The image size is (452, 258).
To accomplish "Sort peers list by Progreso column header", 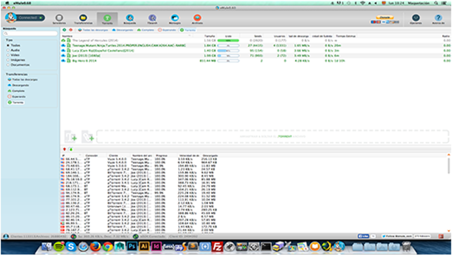I will pyautogui.click(x=161, y=156).
